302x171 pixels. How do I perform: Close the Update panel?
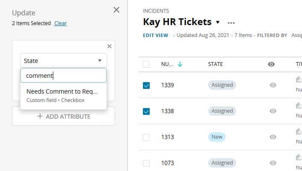(116, 10)
